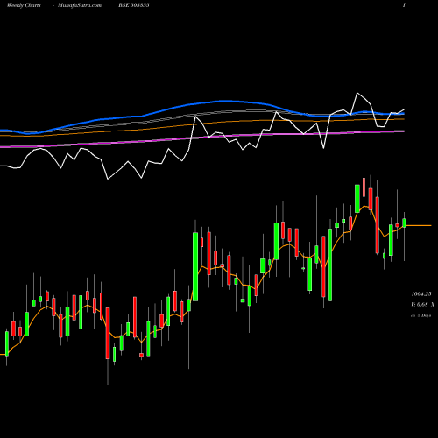Click the last green weekly candlestick
438x438 pixels.
click(x=404, y=223)
